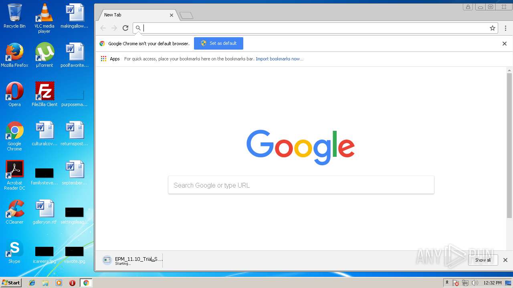Close the downloads bar
513x288 pixels.
tap(505, 260)
